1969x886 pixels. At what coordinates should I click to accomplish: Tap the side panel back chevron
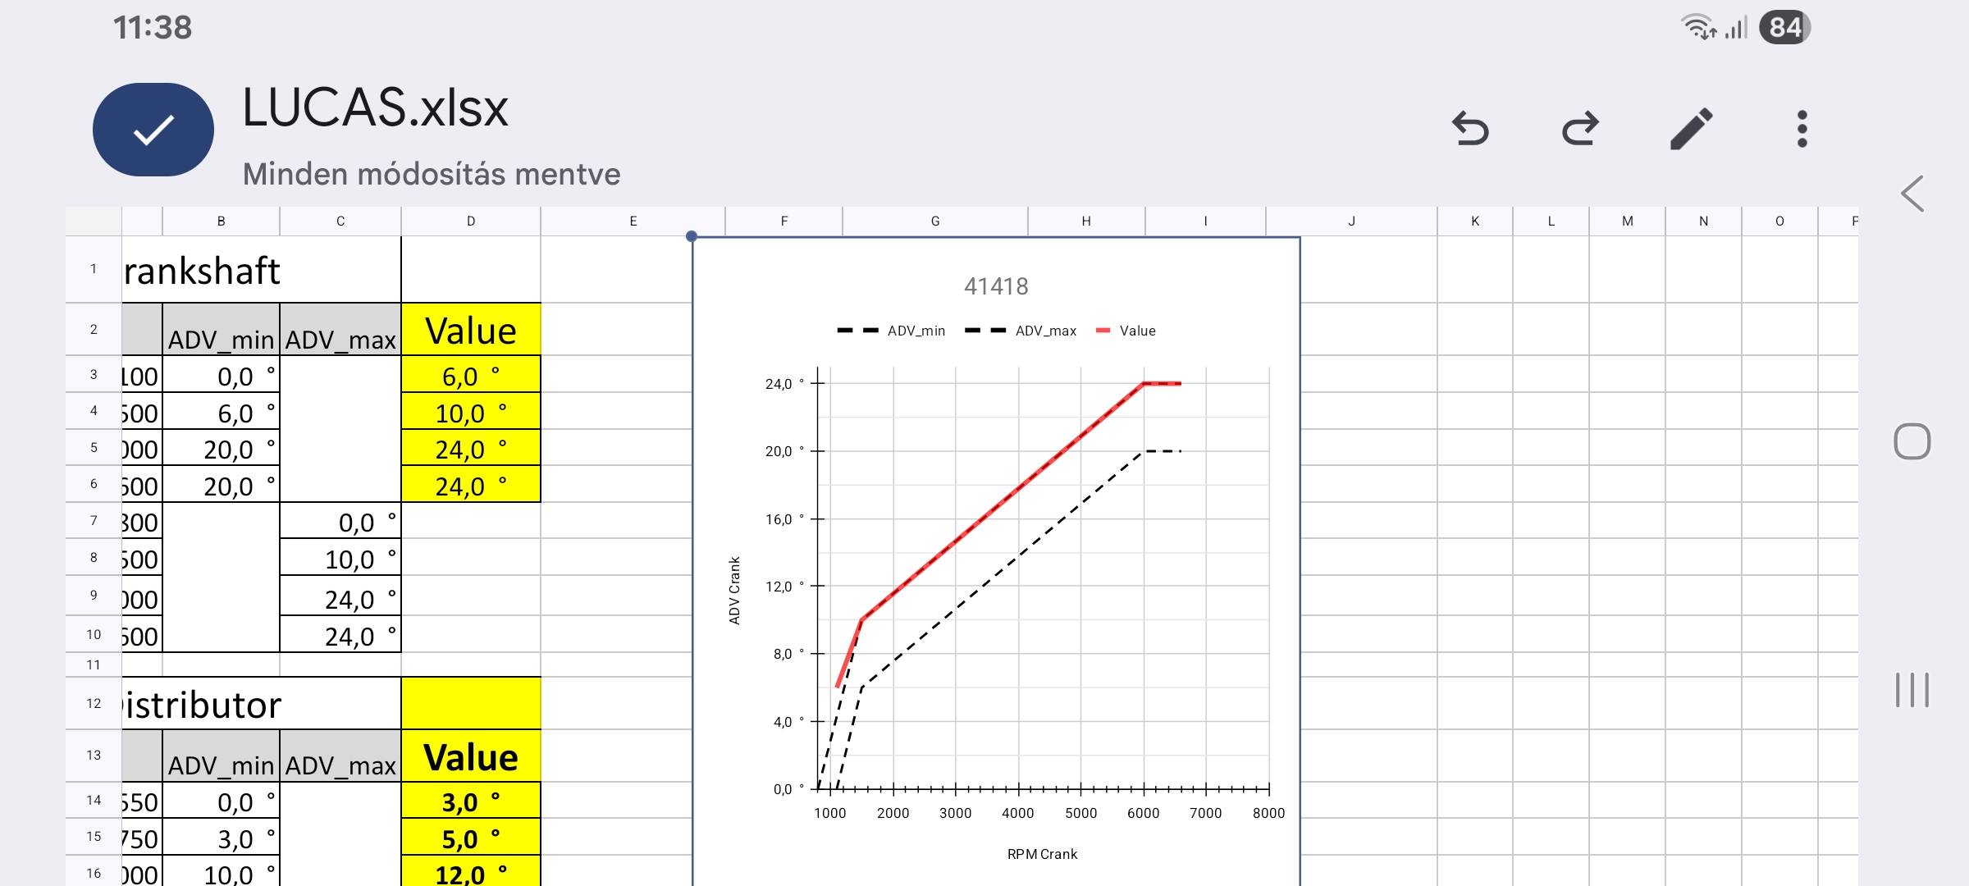coord(1912,194)
